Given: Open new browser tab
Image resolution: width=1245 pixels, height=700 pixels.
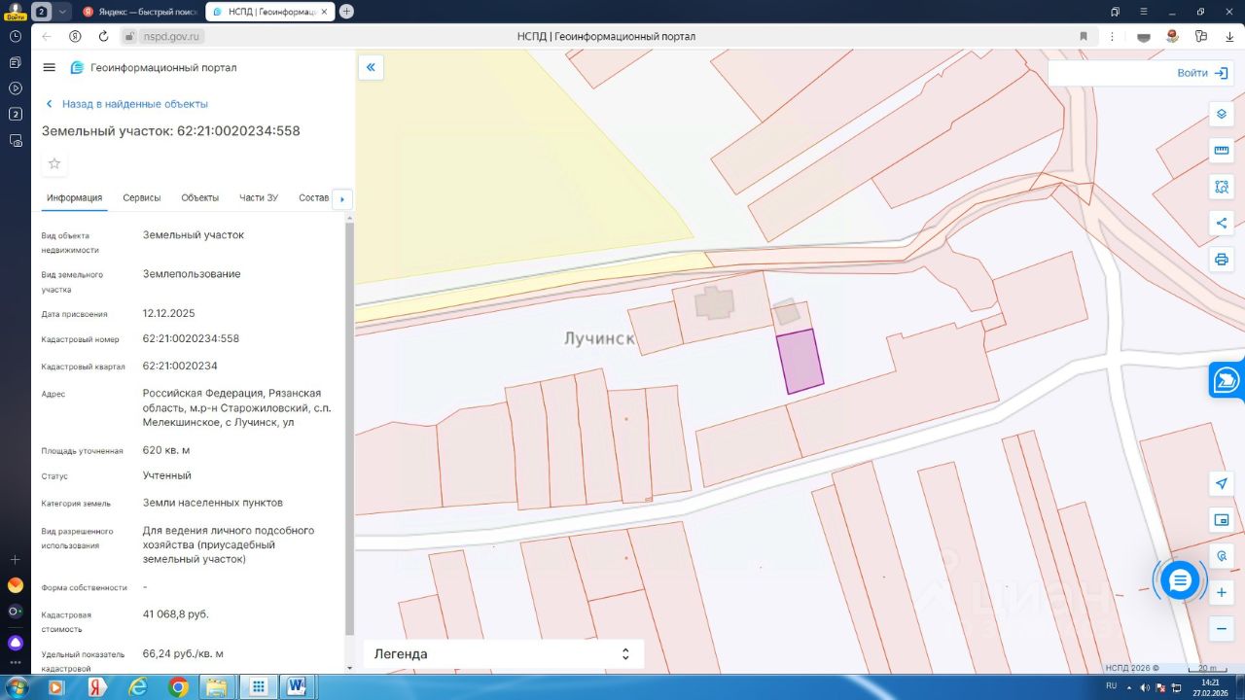Looking at the screenshot, I should [346, 11].
